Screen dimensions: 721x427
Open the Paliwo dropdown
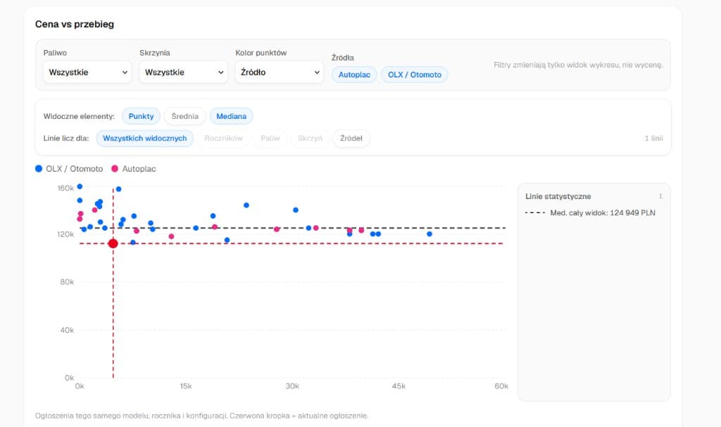coord(87,72)
